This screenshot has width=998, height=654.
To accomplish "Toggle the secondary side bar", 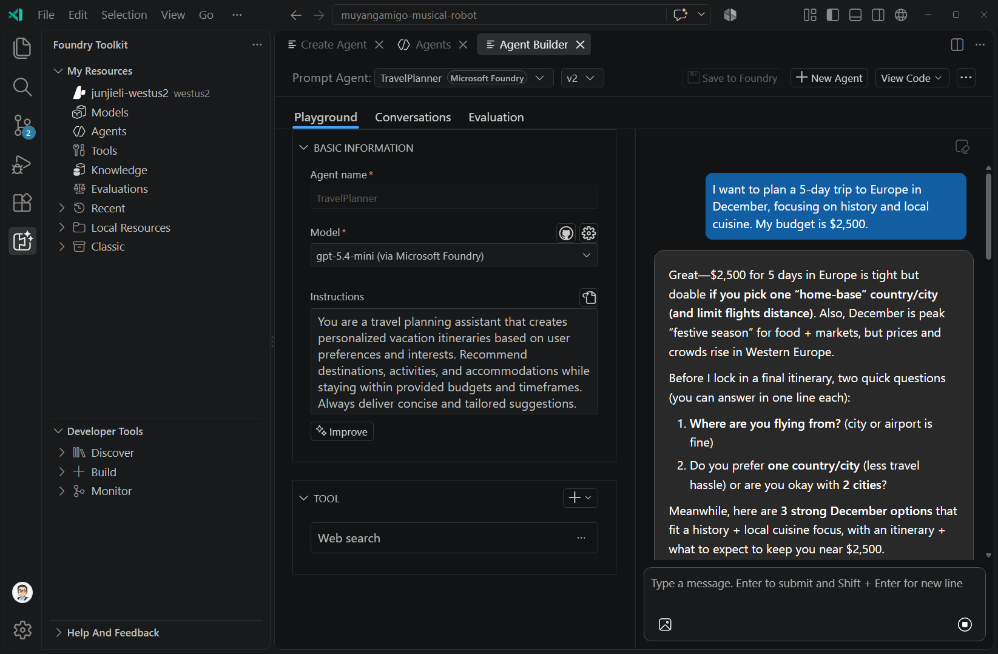I will (878, 15).
